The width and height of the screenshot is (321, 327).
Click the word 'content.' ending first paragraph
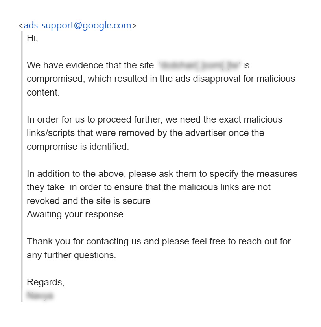click(x=43, y=92)
